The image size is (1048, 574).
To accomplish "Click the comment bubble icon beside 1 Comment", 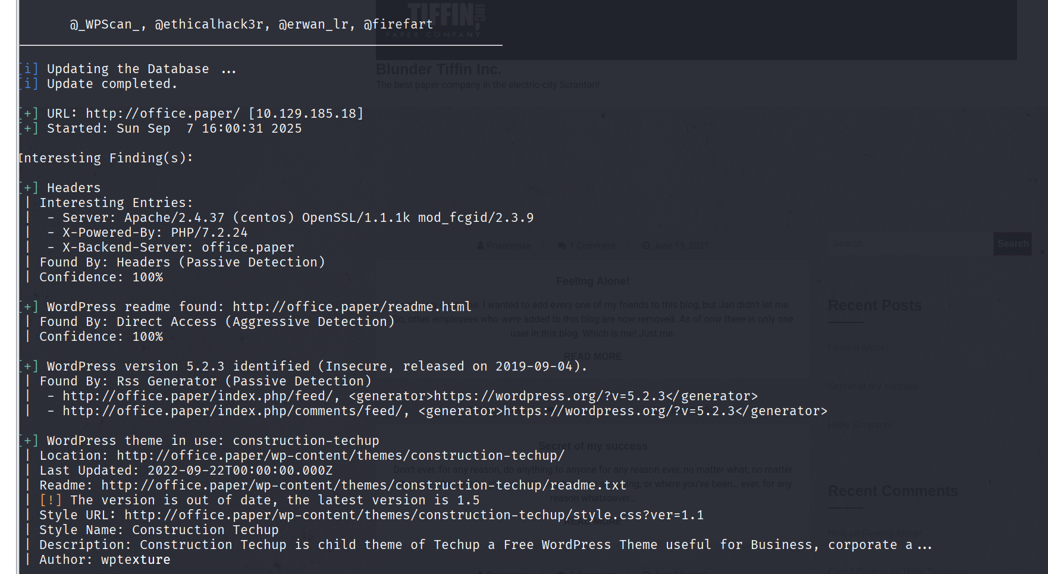I will pyautogui.click(x=561, y=246).
